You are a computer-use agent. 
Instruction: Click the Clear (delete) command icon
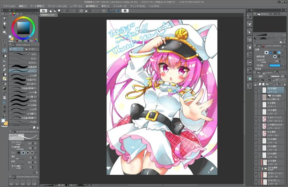coord(77,11)
